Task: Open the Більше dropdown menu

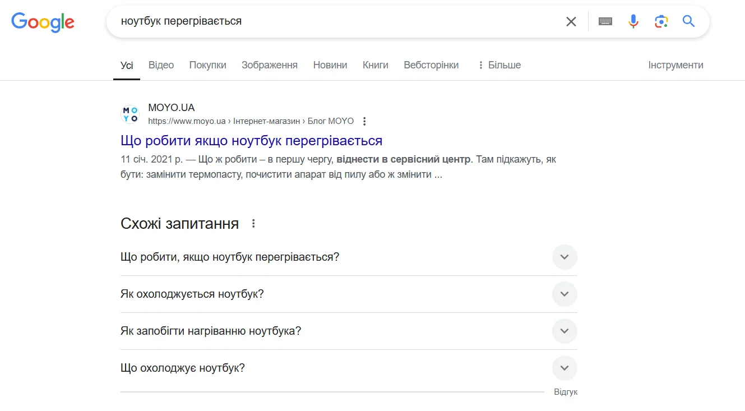Action: coord(499,65)
